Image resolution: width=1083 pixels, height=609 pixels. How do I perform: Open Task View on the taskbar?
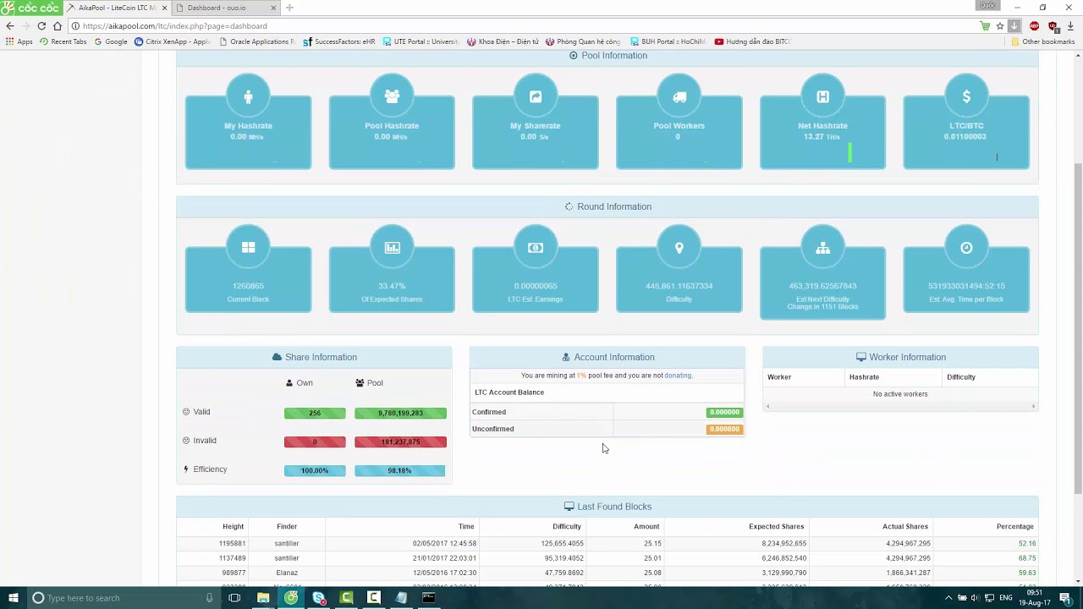coord(234,598)
